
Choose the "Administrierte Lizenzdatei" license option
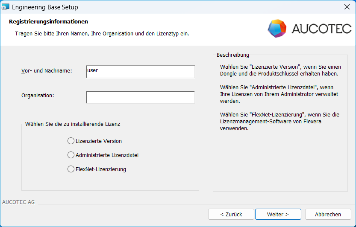[x=71, y=155]
